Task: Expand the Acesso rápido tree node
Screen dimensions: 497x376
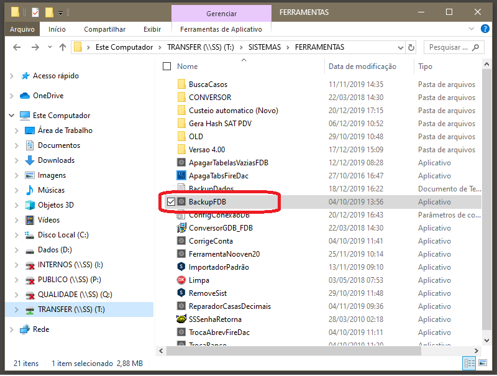Action: (11, 76)
